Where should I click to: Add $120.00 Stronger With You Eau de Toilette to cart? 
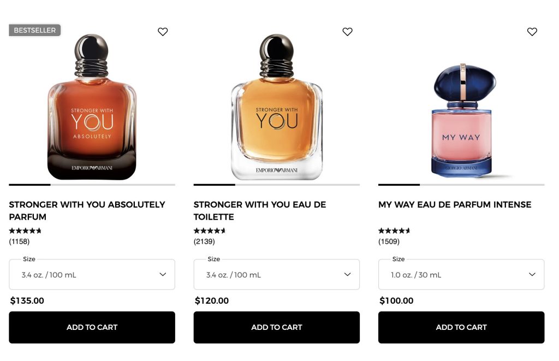(276, 327)
